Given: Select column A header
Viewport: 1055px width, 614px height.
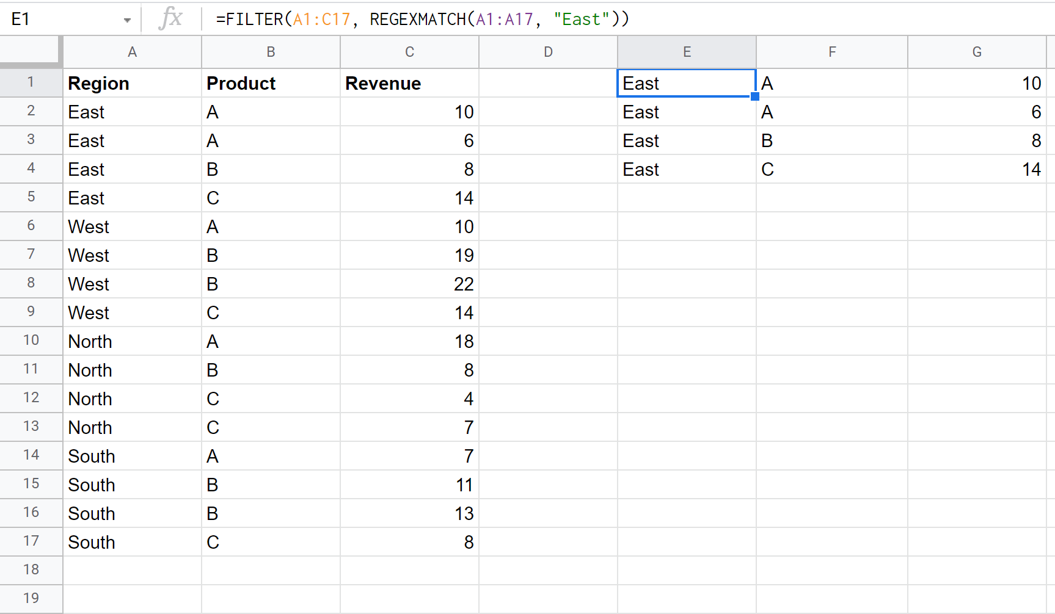Looking at the screenshot, I should (x=132, y=52).
